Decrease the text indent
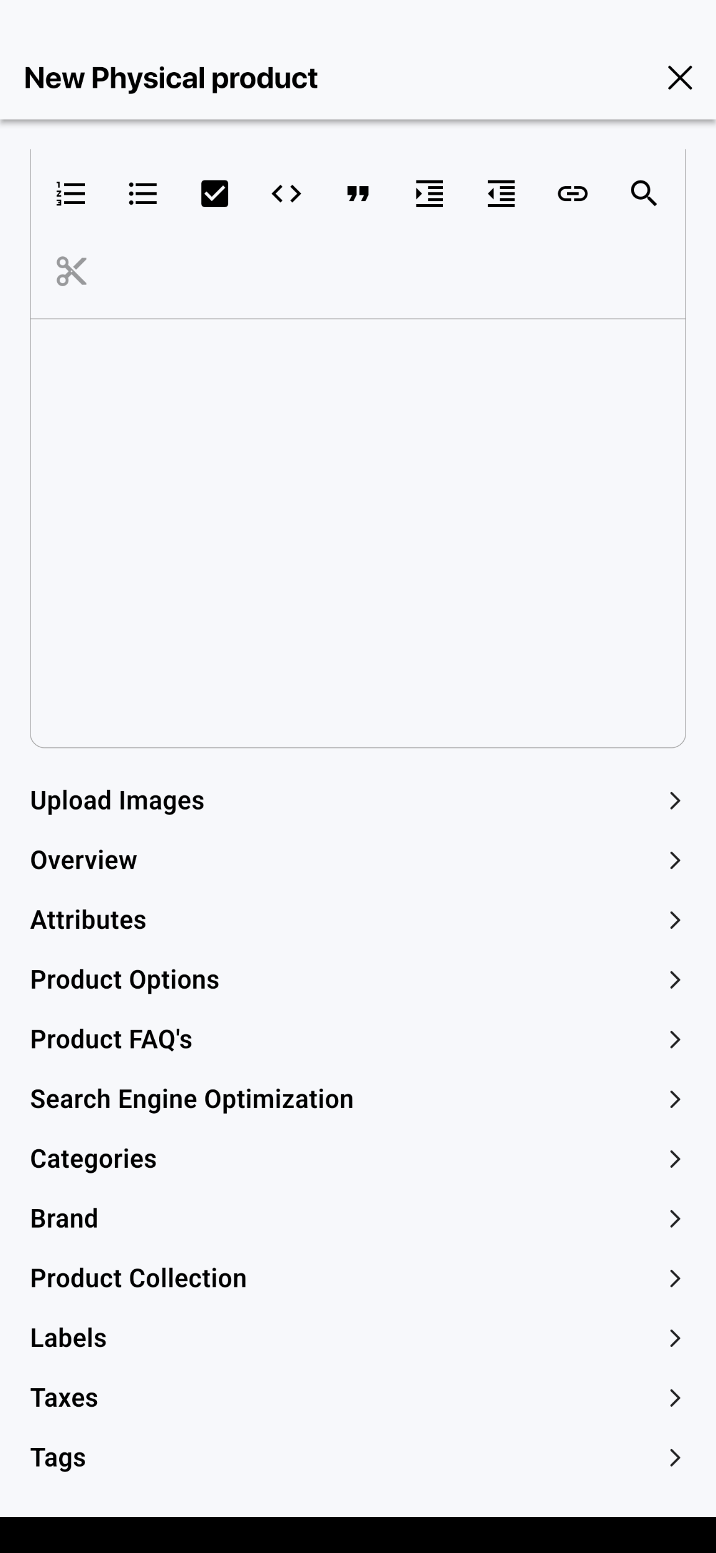 tap(501, 194)
